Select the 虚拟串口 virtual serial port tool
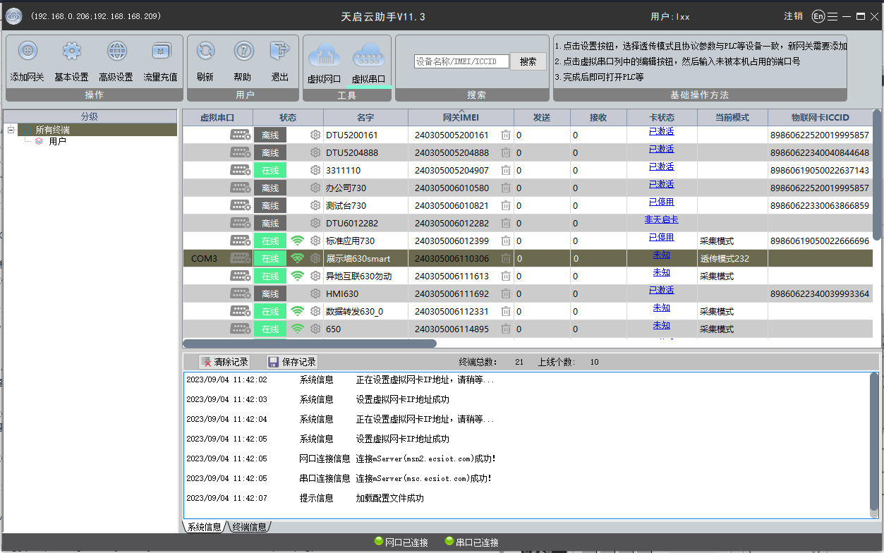 click(x=369, y=55)
